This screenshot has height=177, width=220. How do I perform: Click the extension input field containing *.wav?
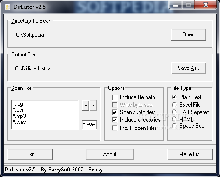(x=89, y=125)
